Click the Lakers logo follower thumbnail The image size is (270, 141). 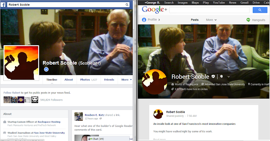(x=21, y=100)
